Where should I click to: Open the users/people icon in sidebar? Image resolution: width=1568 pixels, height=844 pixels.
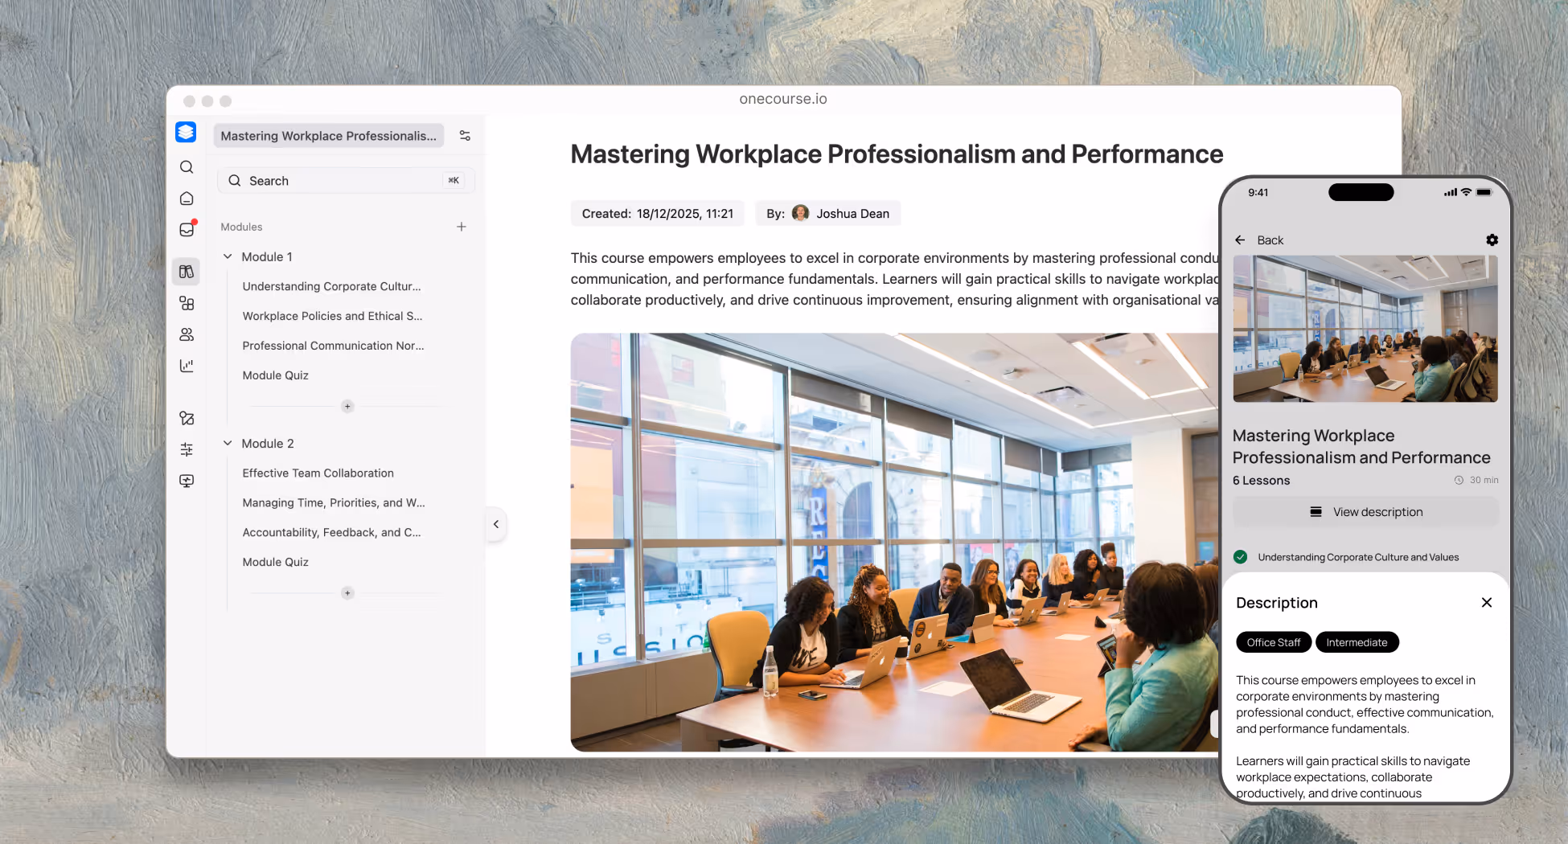(x=187, y=334)
